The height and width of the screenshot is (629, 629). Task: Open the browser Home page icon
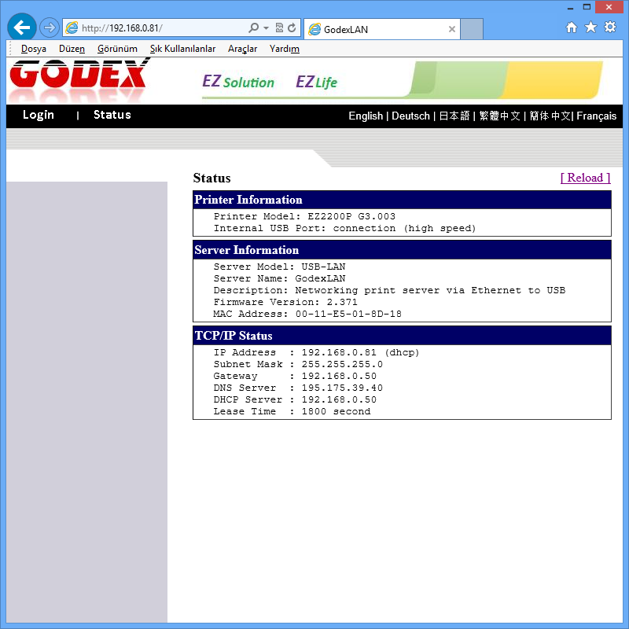pyautogui.click(x=572, y=28)
